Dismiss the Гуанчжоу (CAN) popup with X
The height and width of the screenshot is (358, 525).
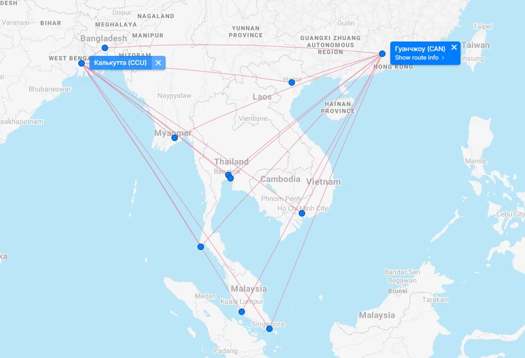[x=454, y=47]
